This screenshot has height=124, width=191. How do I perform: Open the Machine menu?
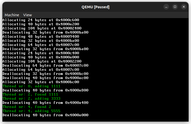(12, 15)
